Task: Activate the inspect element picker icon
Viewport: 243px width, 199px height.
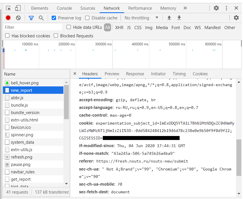Action: [x=8, y=8]
